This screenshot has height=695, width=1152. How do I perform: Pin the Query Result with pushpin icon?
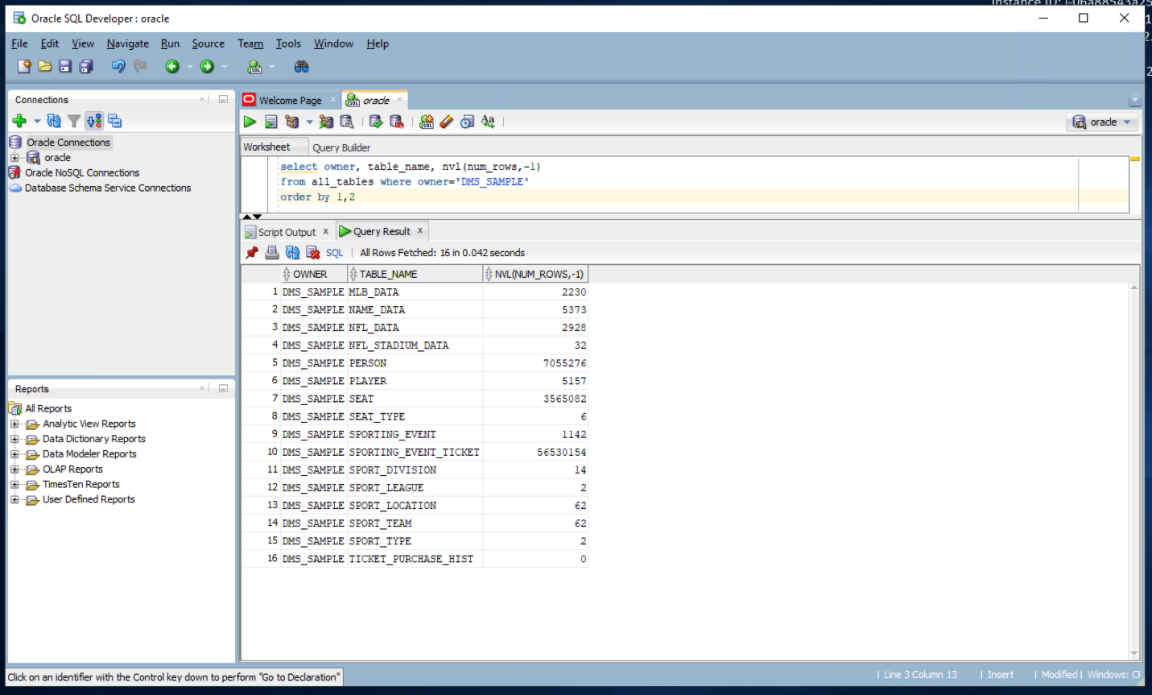pos(250,252)
